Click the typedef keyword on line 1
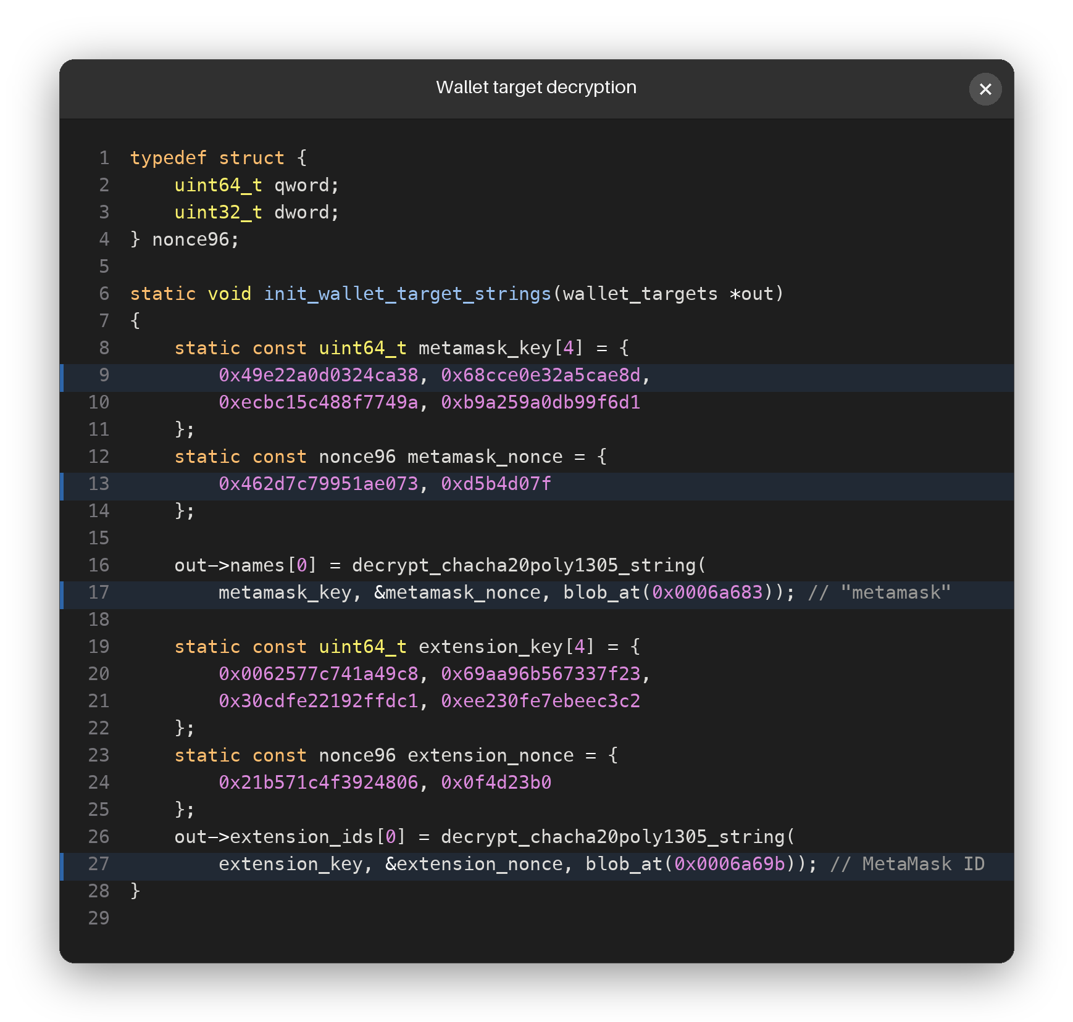 click(x=168, y=158)
